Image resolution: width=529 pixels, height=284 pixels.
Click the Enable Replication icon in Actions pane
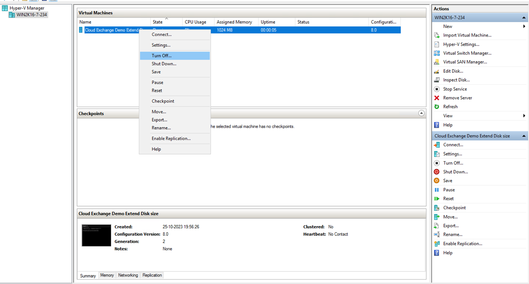(x=437, y=244)
